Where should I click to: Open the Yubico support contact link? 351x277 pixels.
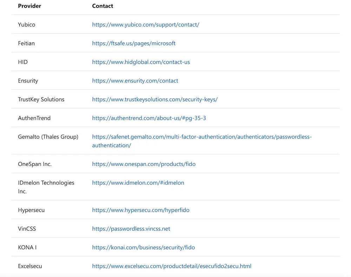pos(145,25)
